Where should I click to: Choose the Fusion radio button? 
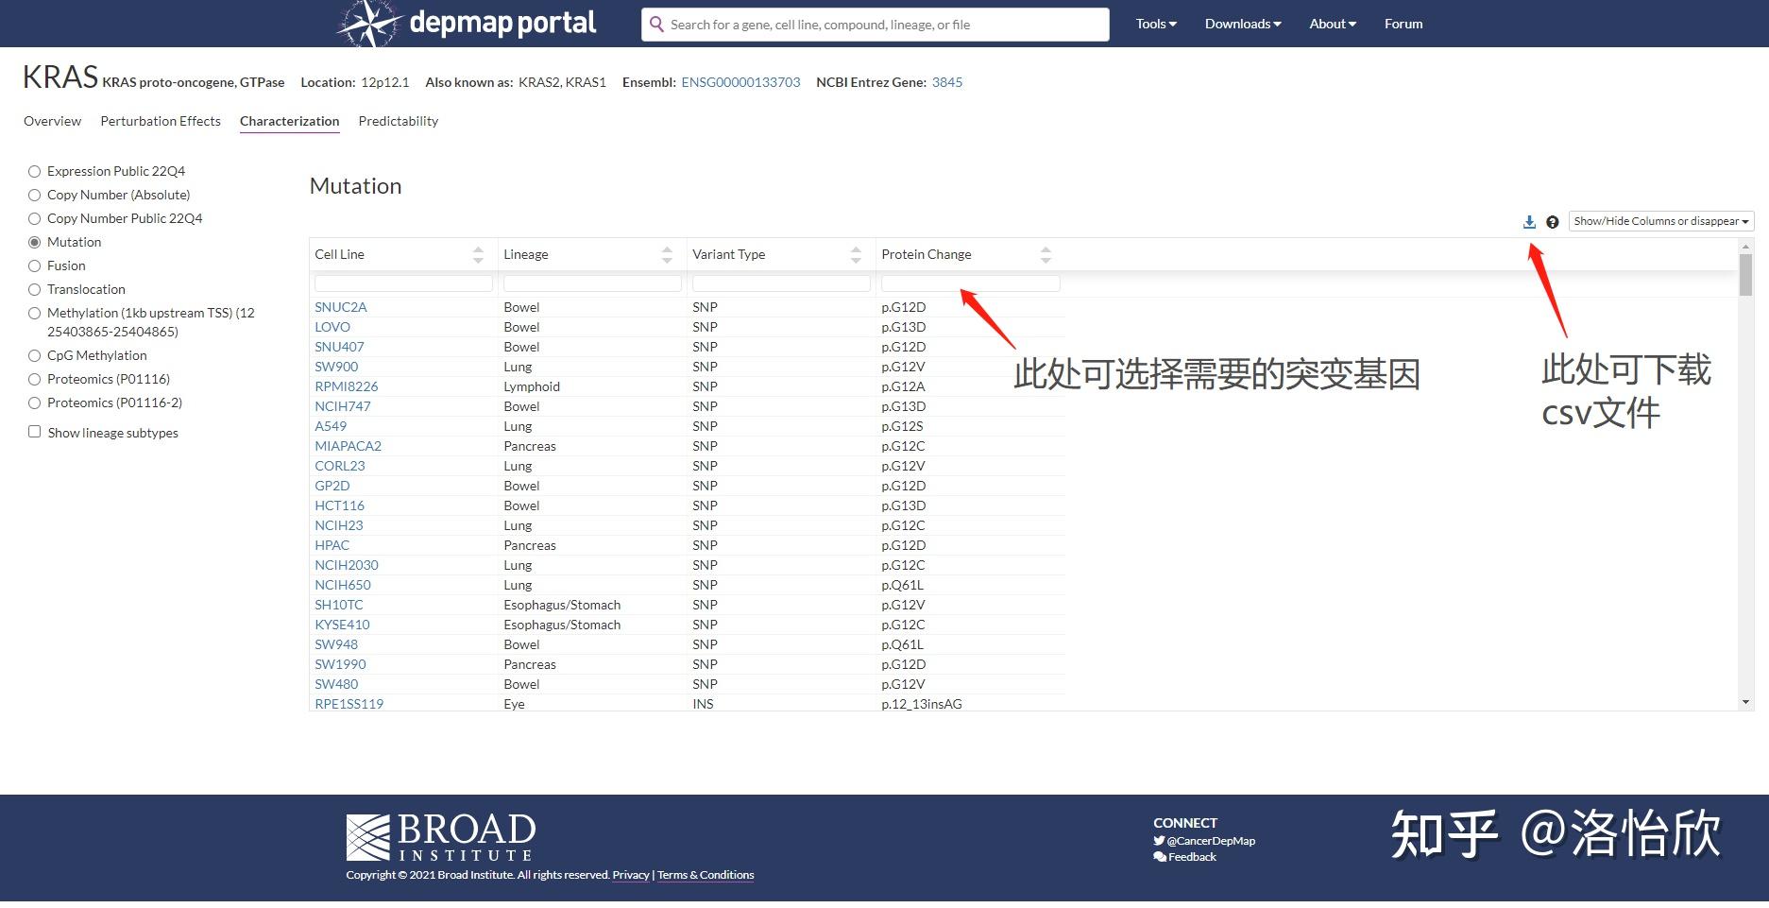(35, 266)
